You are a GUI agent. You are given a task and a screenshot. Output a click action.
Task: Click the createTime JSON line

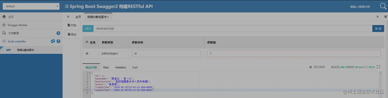[124, 87]
